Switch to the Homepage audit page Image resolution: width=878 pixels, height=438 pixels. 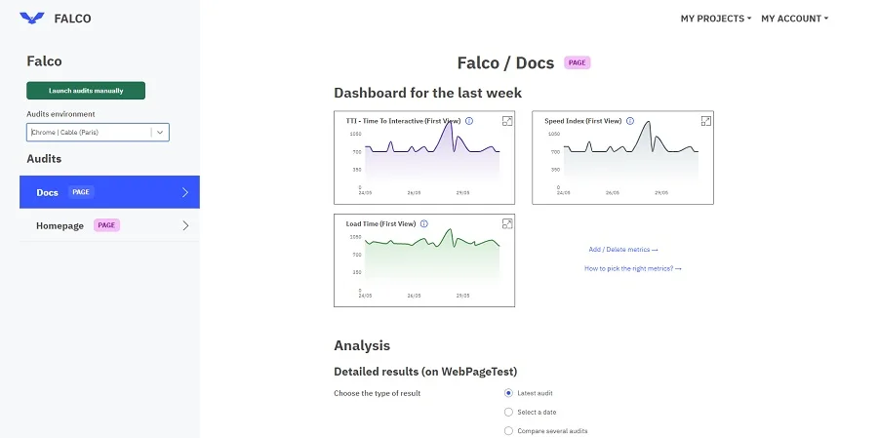pyautogui.click(x=60, y=225)
